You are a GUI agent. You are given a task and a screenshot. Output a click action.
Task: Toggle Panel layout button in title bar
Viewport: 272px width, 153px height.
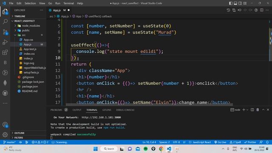pyautogui.click(x=235, y=3)
